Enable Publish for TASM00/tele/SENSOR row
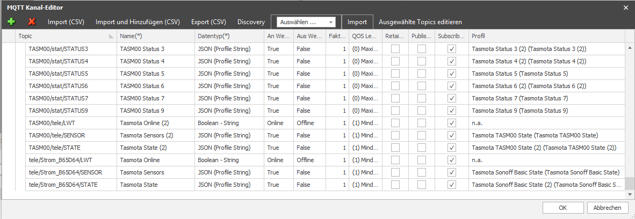The height and width of the screenshot is (219, 635). (x=422, y=135)
